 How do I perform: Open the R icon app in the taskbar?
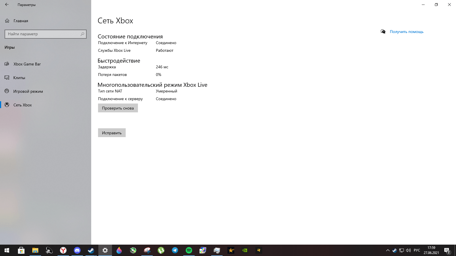coord(259,250)
